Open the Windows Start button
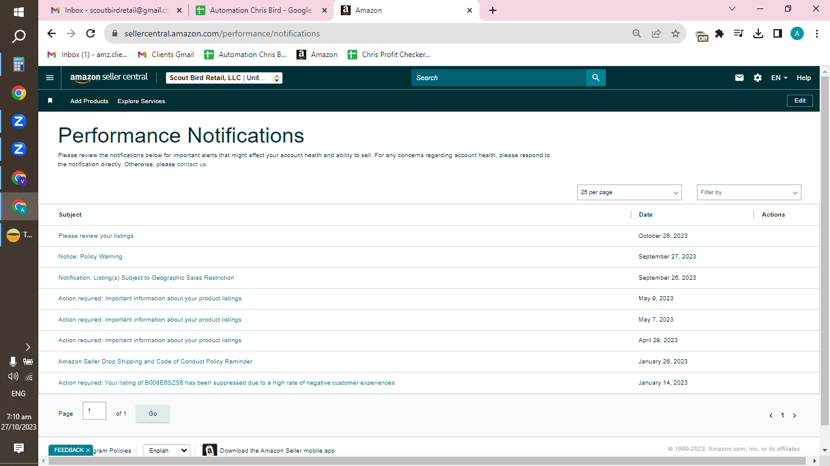 click(x=19, y=12)
